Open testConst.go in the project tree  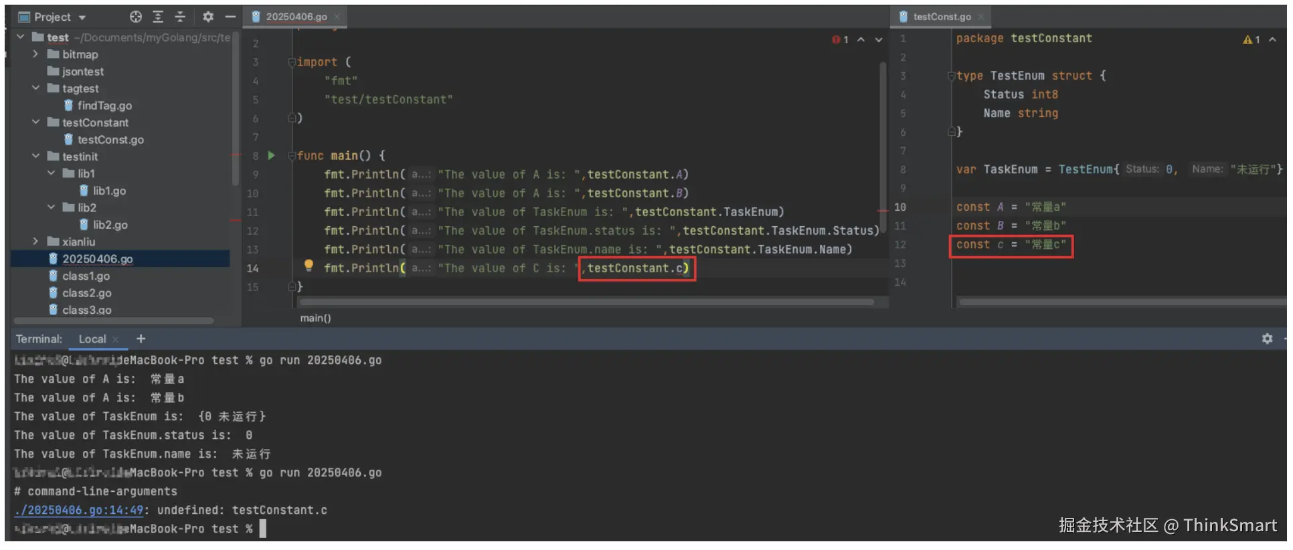point(110,140)
